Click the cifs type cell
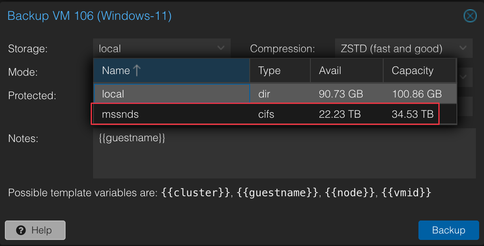This screenshot has width=484, height=246. pyautogui.click(x=280, y=114)
